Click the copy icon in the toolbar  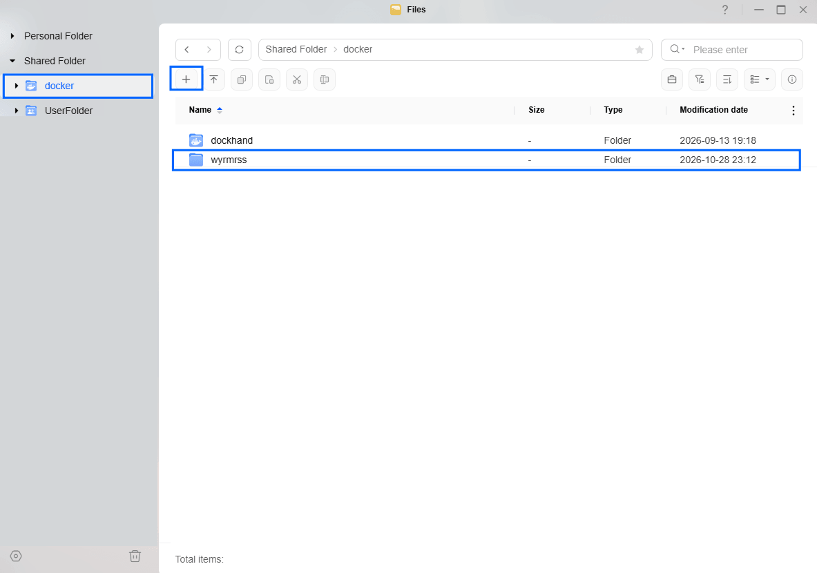point(241,79)
